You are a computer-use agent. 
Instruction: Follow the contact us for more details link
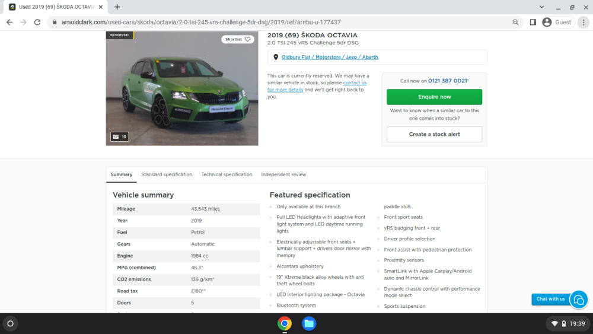[x=317, y=86]
